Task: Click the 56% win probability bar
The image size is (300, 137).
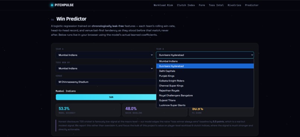Action: pyautogui.click(x=106, y=97)
